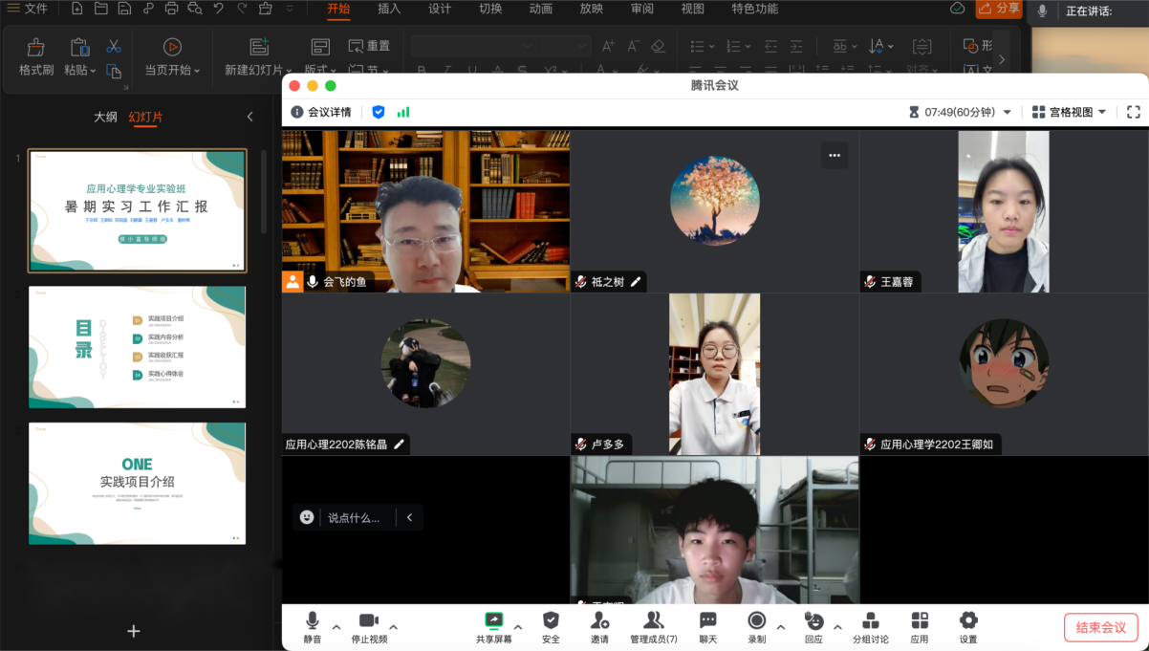Open meeting Settings (设置) gear
The height and width of the screenshot is (651, 1149).
[x=968, y=627]
